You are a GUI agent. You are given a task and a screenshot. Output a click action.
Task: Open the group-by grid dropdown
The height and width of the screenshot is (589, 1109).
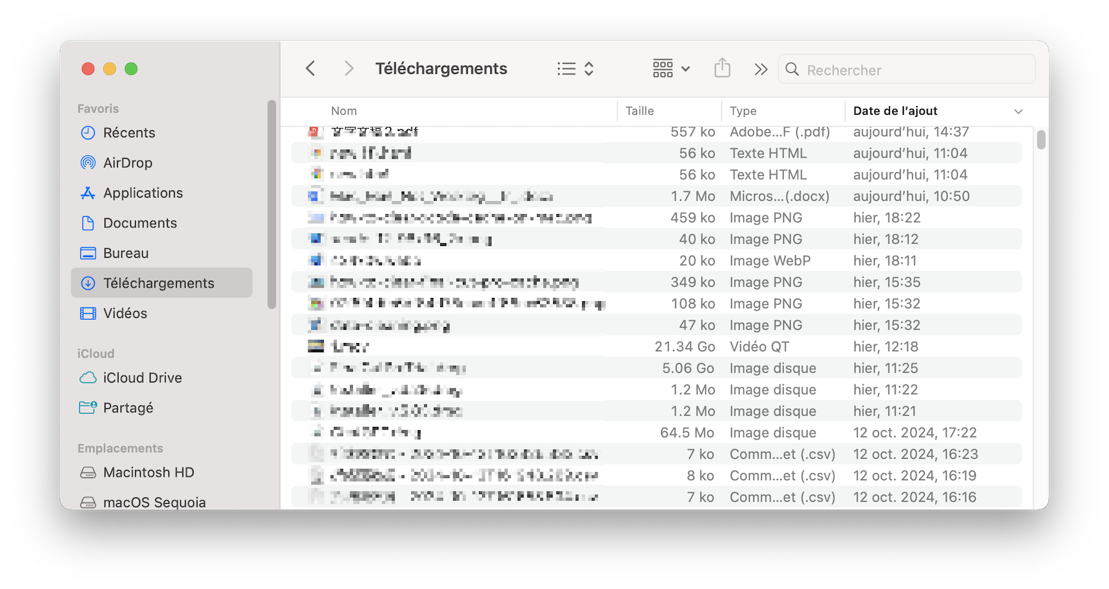pyautogui.click(x=671, y=69)
